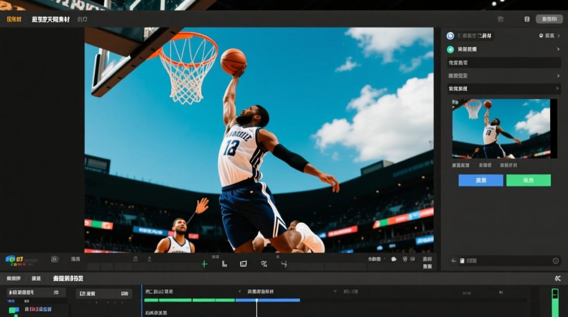Click the green plus icon below the preview
Image resolution: width=568 pixels, height=317 pixels.
(205, 264)
